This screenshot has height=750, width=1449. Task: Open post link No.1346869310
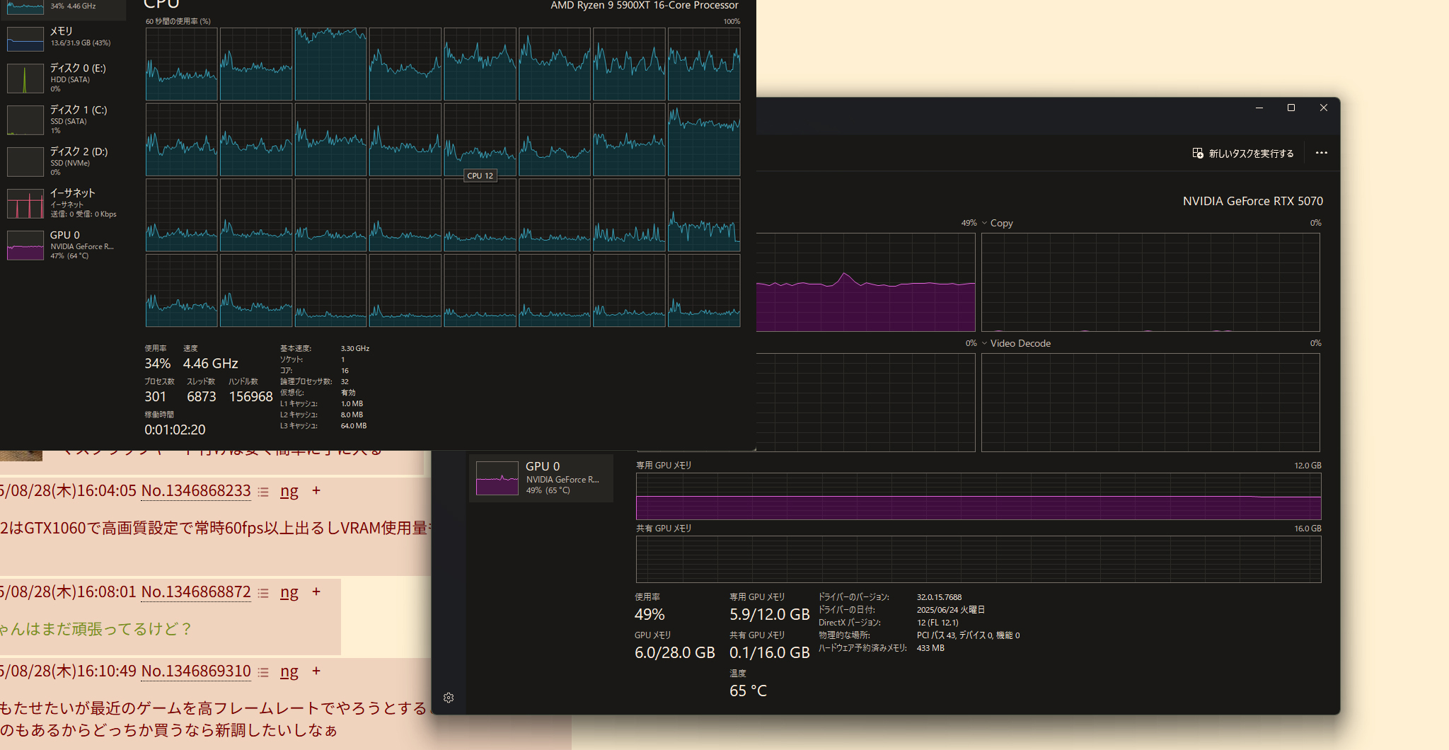pos(196,671)
